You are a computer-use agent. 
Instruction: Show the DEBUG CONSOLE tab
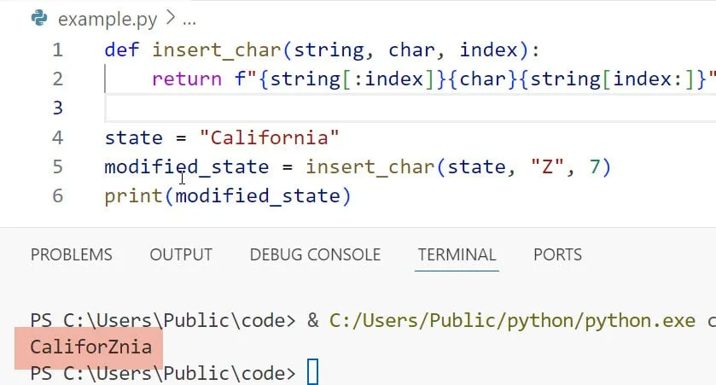click(x=315, y=254)
